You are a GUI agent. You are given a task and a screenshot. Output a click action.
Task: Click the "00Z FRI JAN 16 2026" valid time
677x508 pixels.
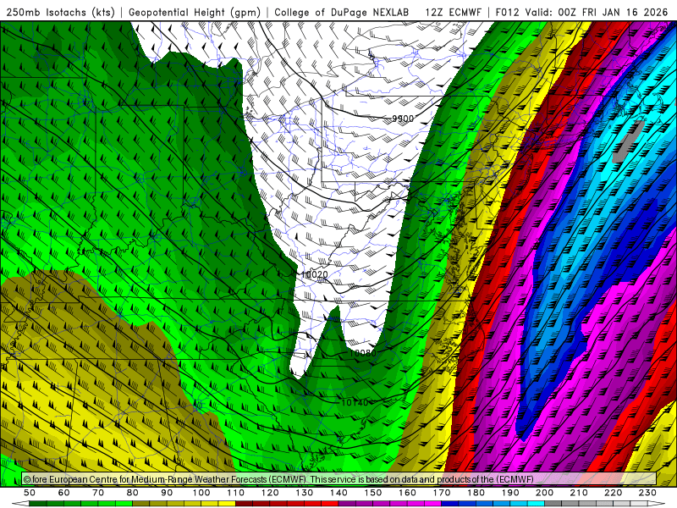pyautogui.click(x=613, y=12)
